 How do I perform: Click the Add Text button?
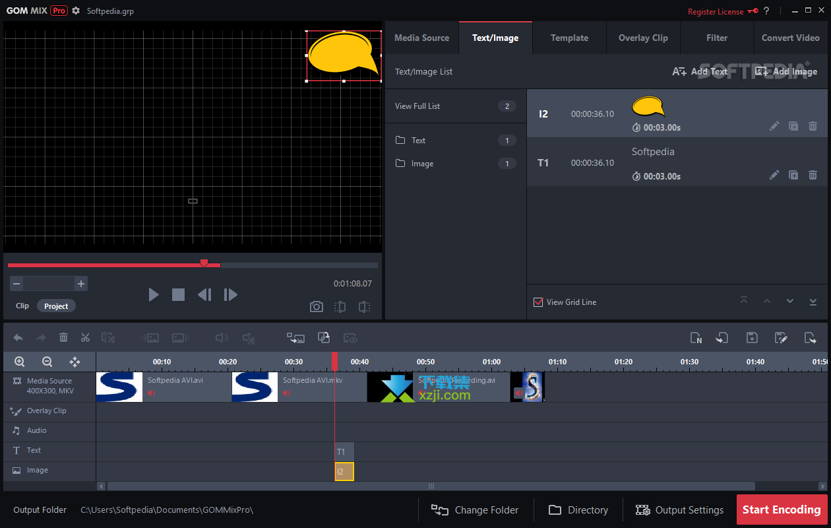[700, 71]
